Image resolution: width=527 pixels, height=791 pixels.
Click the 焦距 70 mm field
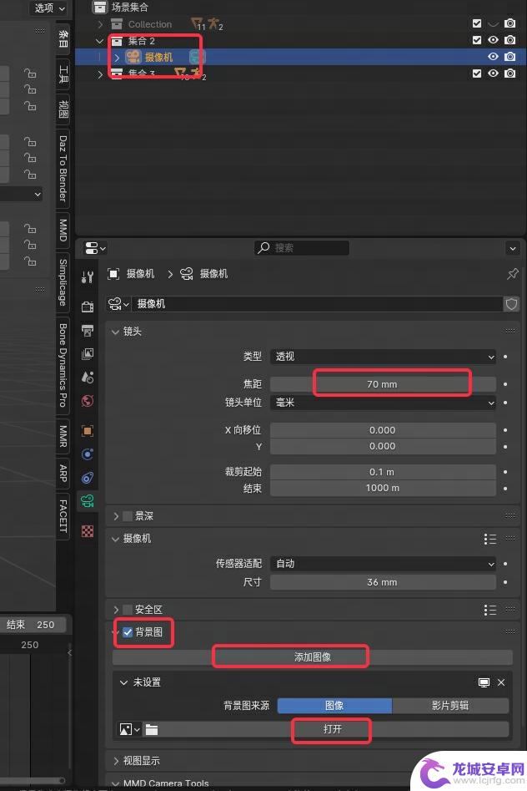click(383, 384)
